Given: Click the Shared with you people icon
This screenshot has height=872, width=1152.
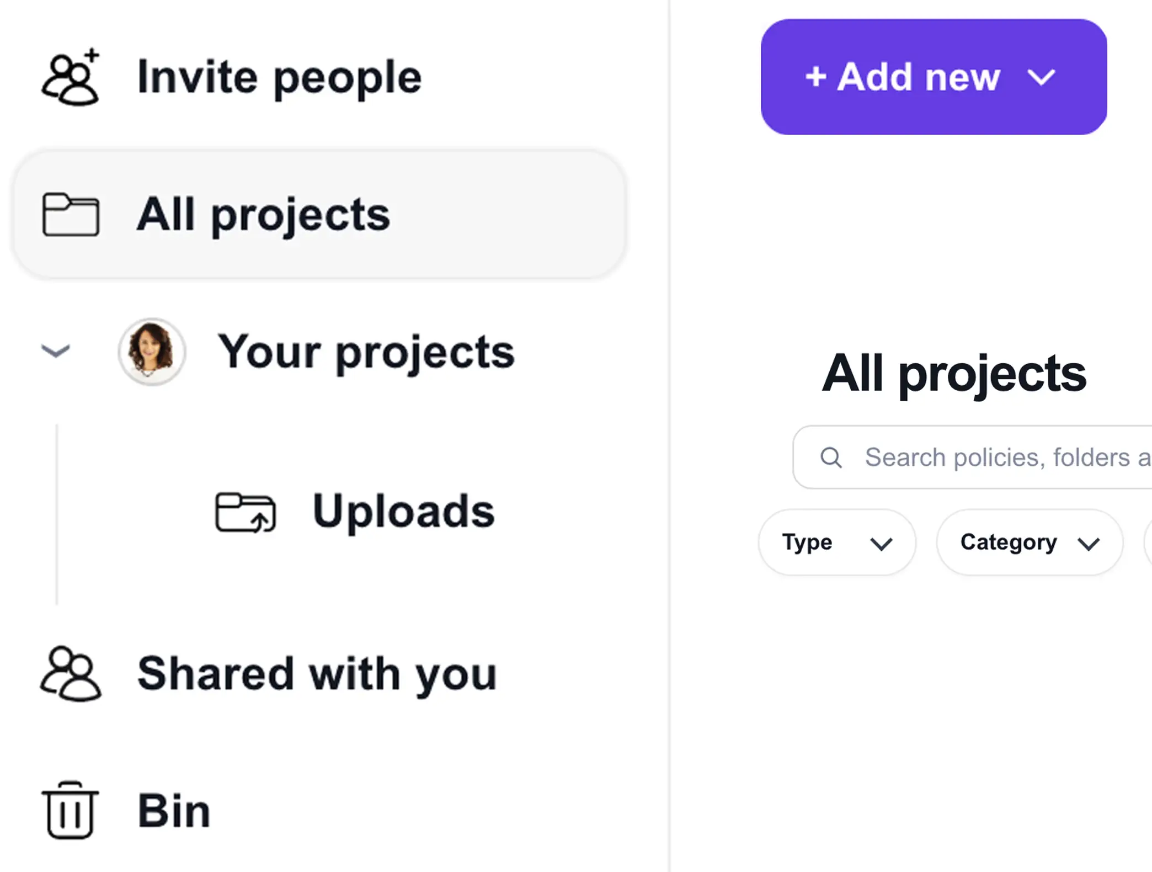Looking at the screenshot, I should (71, 674).
